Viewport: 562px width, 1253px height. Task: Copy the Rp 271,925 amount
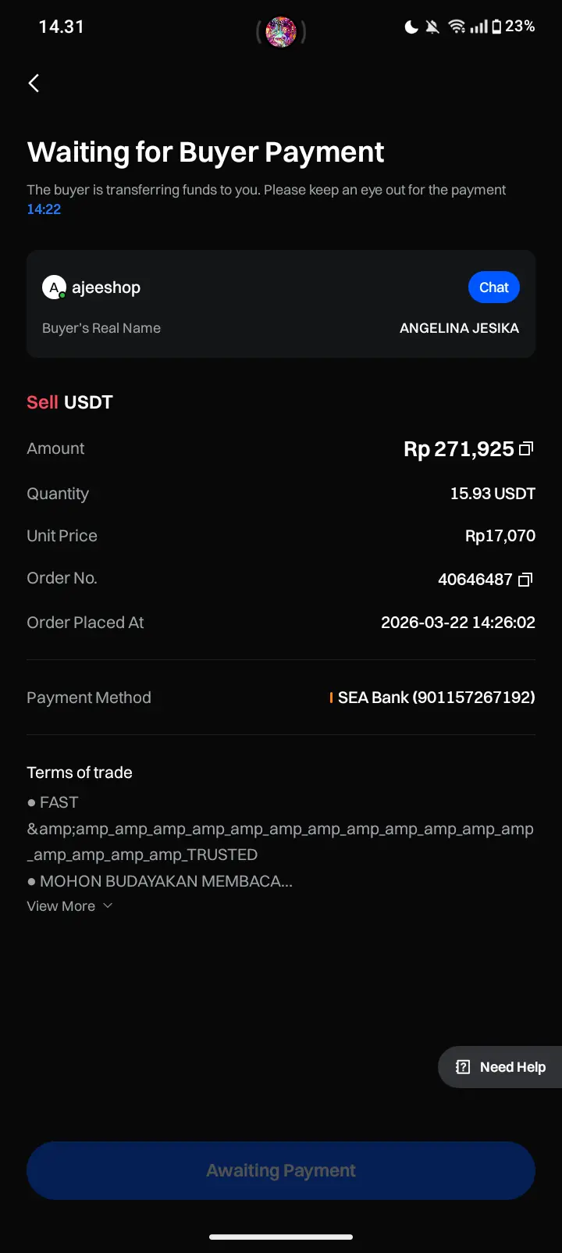coord(526,449)
